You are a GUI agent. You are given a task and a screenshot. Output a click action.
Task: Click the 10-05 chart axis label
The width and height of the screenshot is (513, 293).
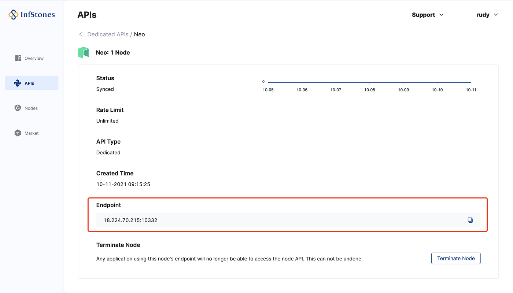pyautogui.click(x=268, y=90)
